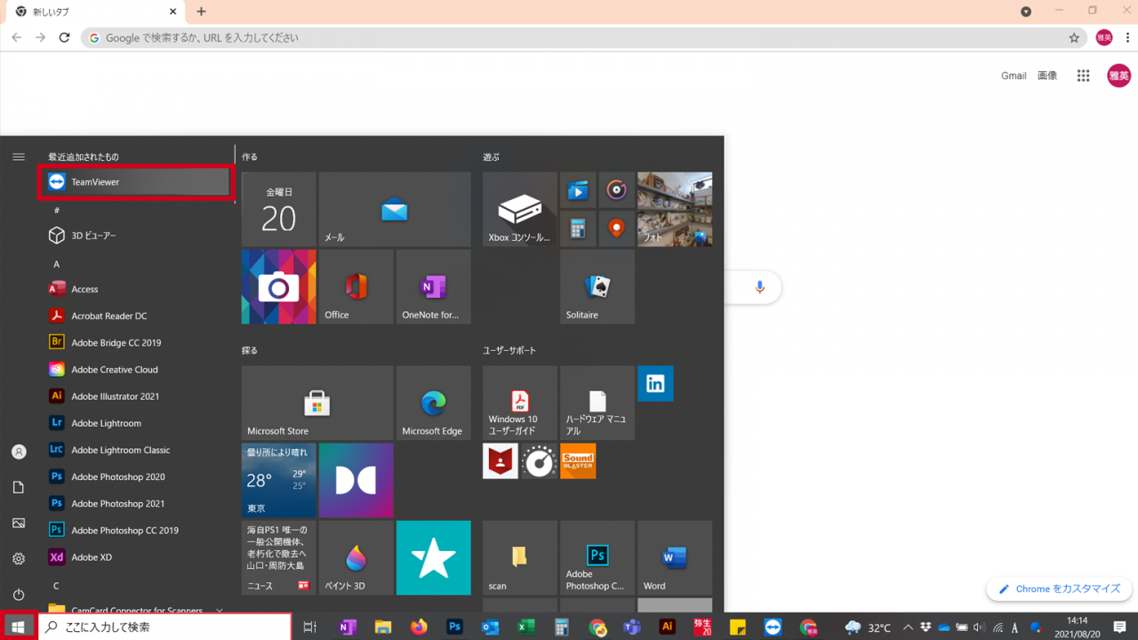Open the Microsoft Store tile
Screen dimensions: 1138x640
click(x=317, y=403)
